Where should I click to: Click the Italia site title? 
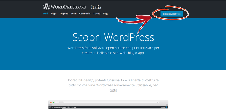(x=96, y=7)
